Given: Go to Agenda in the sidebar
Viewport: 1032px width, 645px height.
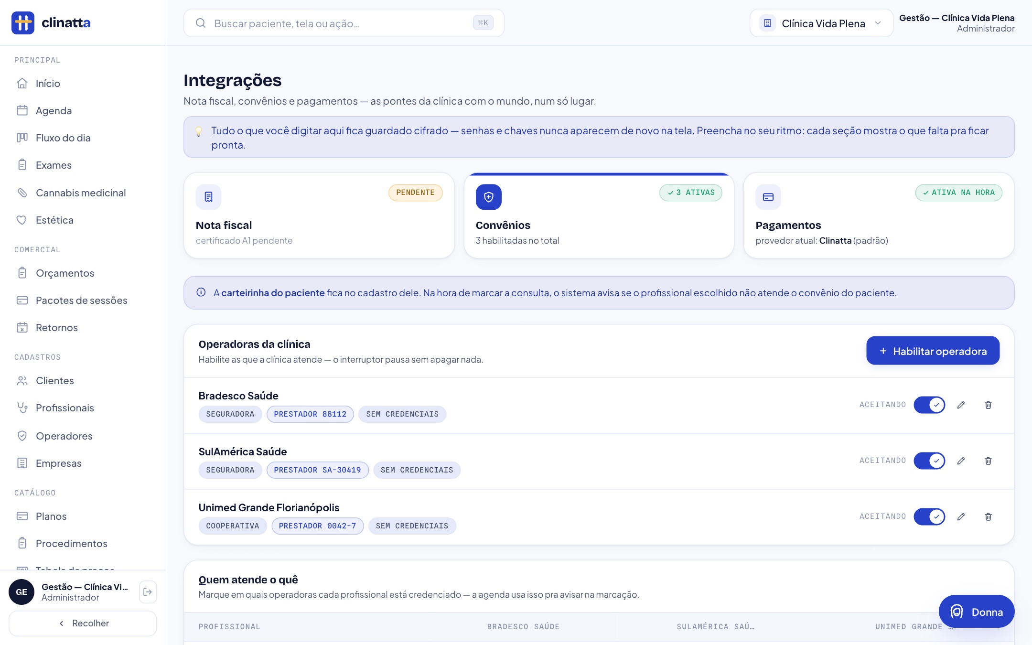Looking at the screenshot, I should [83, 110].
